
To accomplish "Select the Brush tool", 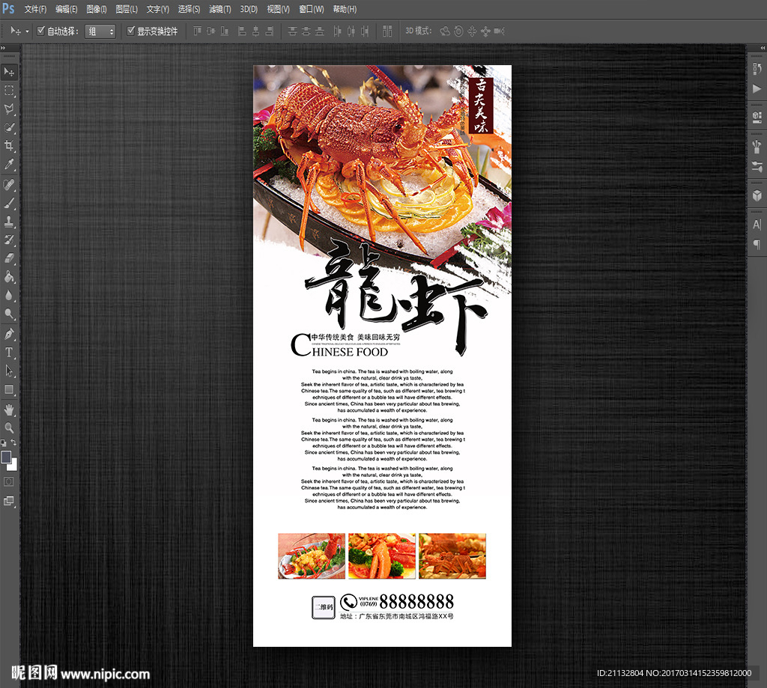I will click(x=9, y=204).
